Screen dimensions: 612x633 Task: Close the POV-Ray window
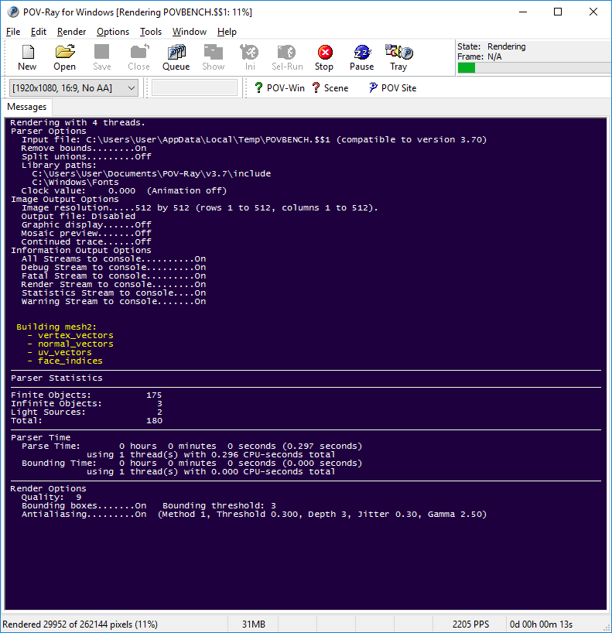click(593, 12)
